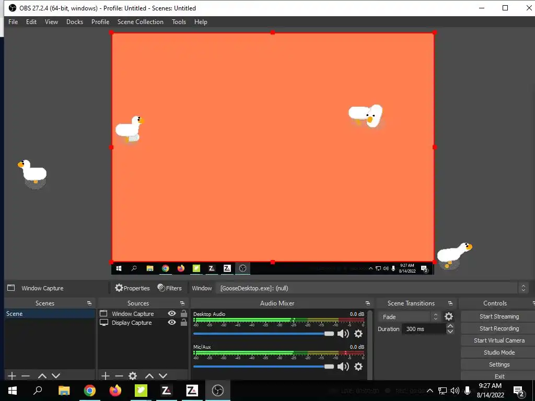
Task: Move selected source up in Sources list
Action: (x=149, y=376)
